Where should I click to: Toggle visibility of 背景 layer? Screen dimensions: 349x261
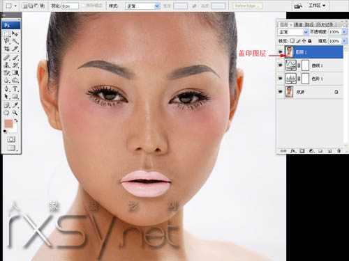281,92
